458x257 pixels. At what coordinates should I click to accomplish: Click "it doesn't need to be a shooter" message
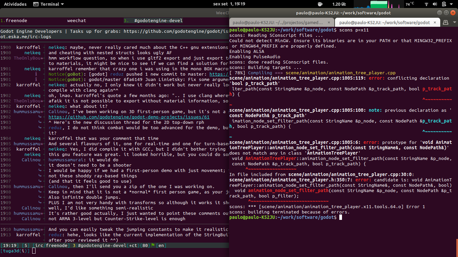click(x=90, y=165)
